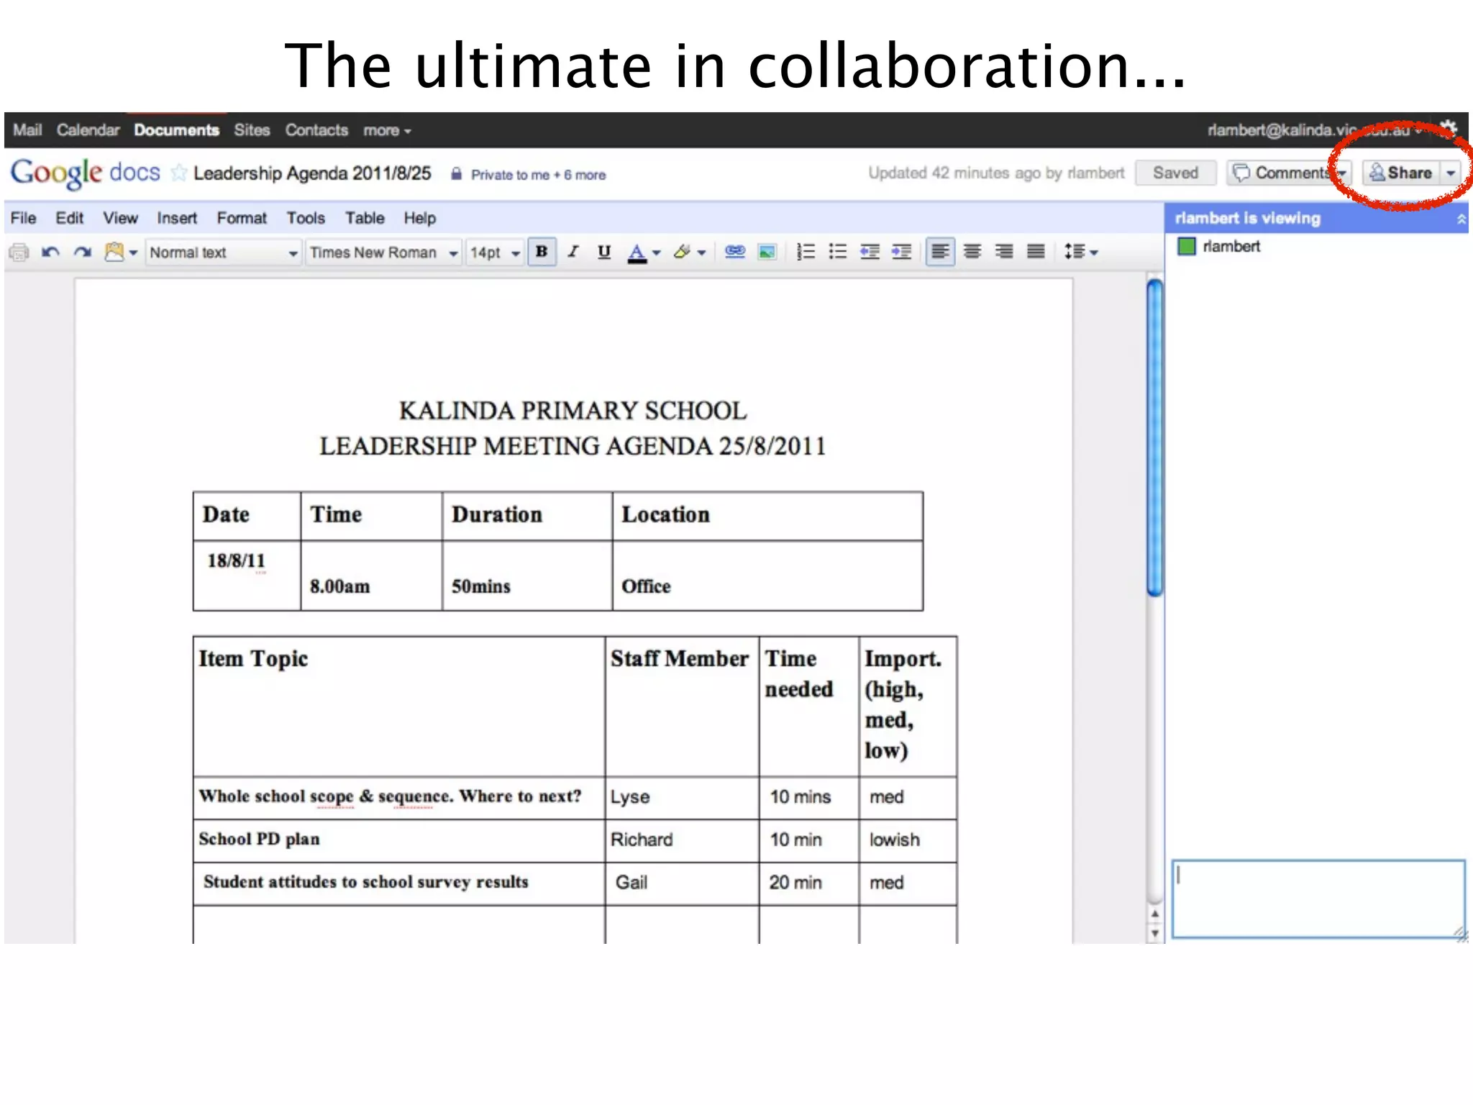Redo the last action
The width and height of the screenshot is (1473, 1105).
point(83,253)
